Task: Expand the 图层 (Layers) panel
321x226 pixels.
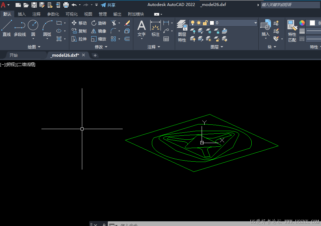Action: coord(217,47)
